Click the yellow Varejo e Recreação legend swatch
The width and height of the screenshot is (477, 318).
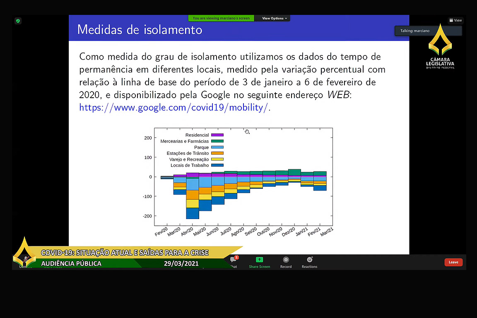pos(217,159)
